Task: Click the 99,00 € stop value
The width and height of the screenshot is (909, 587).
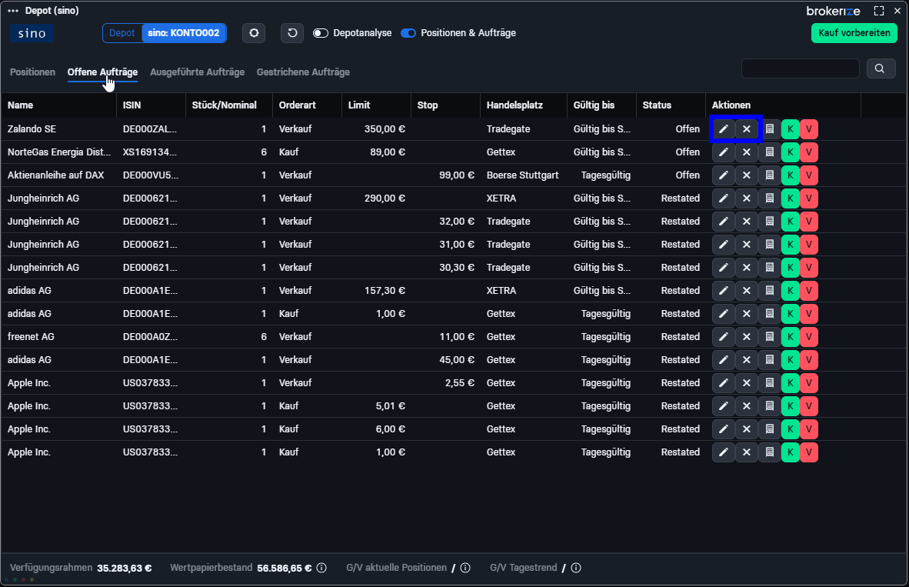Action: [456, 175]
